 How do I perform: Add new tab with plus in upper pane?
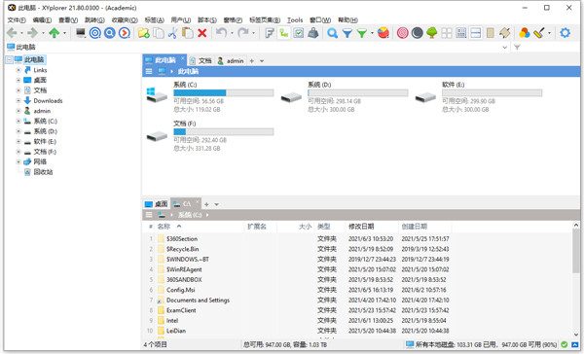tap(252, 61)
